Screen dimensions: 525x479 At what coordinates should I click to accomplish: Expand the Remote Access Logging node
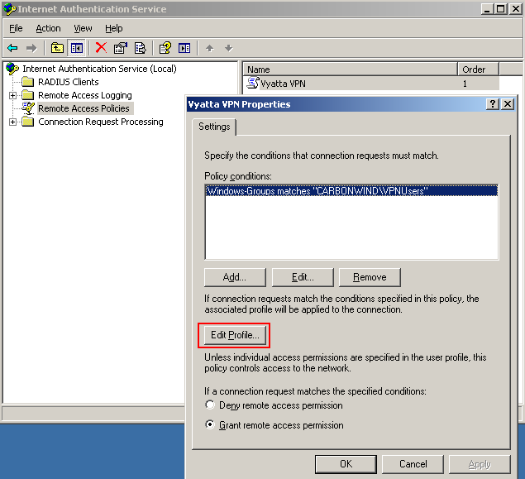coord(12,95)
